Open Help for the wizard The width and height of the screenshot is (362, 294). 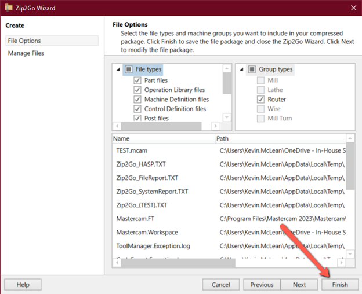click(23, 285)
